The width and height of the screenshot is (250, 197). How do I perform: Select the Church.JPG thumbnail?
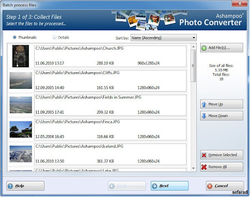click(21, 56)
